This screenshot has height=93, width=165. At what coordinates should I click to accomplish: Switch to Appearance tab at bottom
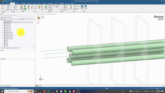coord(9,86)
